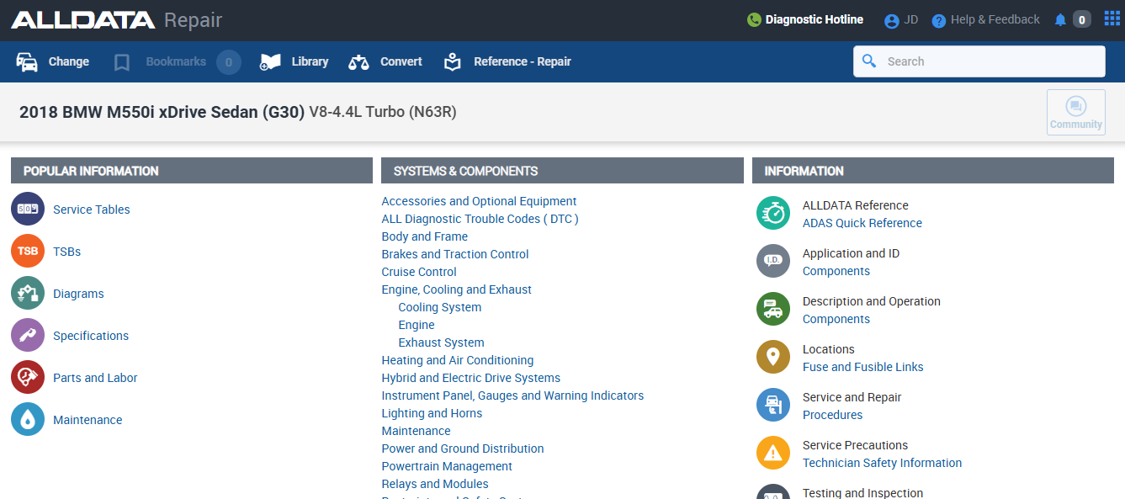The image size is (1125, 499).
Task: Click the bookmarks count badge
Action: (x=229, y=62)
